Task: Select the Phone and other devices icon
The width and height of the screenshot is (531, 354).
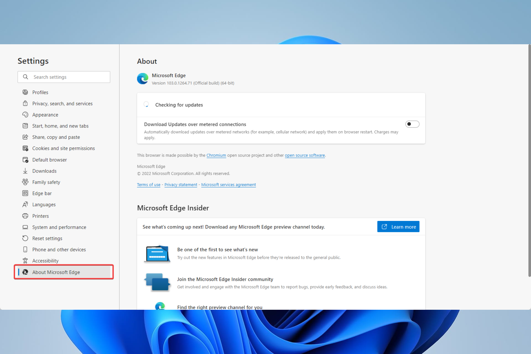Action: click(25, 249)
